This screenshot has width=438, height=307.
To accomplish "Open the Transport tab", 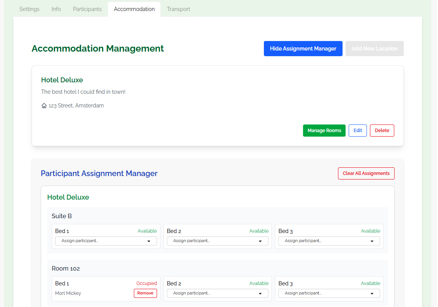I will pos(178,9).
